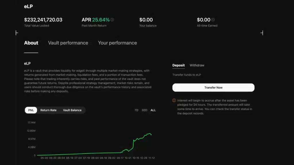
Task: Open the Vault performance tab
Action: coord(68,43)
